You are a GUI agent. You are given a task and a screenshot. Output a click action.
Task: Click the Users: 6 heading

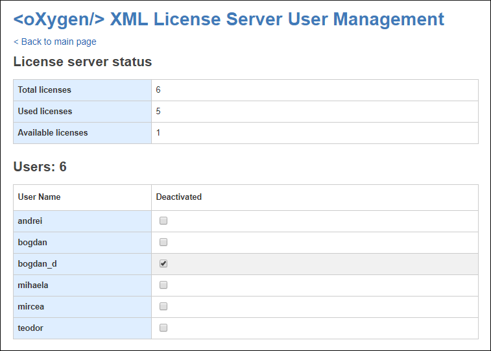[40, 167]
